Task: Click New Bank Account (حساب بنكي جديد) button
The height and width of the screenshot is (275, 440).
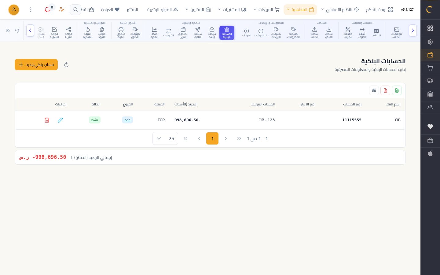Action: [x=36, y=65]
